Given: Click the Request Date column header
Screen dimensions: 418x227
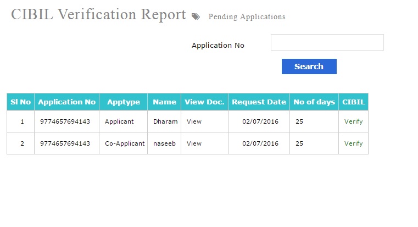Looking at the screenshot, I should [259, 102].
